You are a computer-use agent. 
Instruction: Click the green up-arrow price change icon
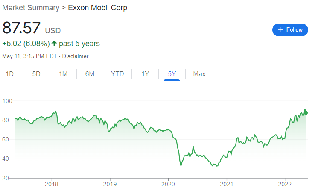[54, 44]
